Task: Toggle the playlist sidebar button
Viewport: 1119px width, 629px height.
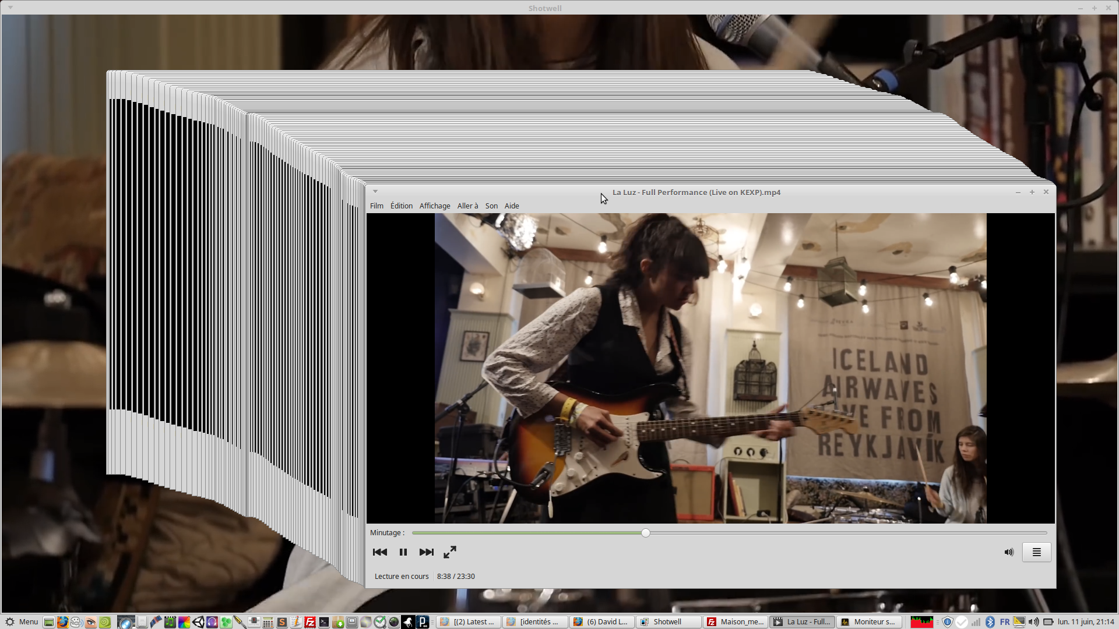Action: click(1036, 552)
